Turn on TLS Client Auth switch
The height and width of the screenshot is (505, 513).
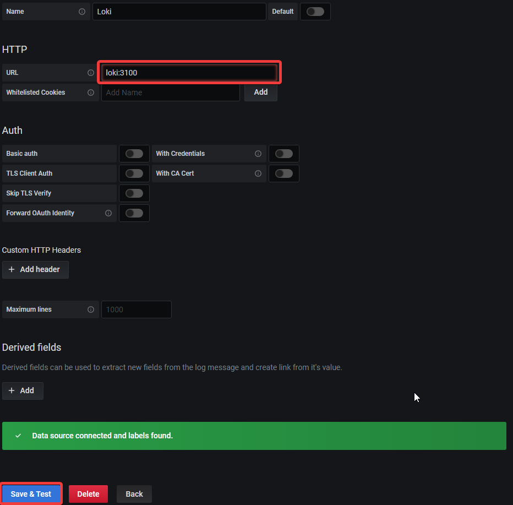pyautogui.click(x=134, y=173)
